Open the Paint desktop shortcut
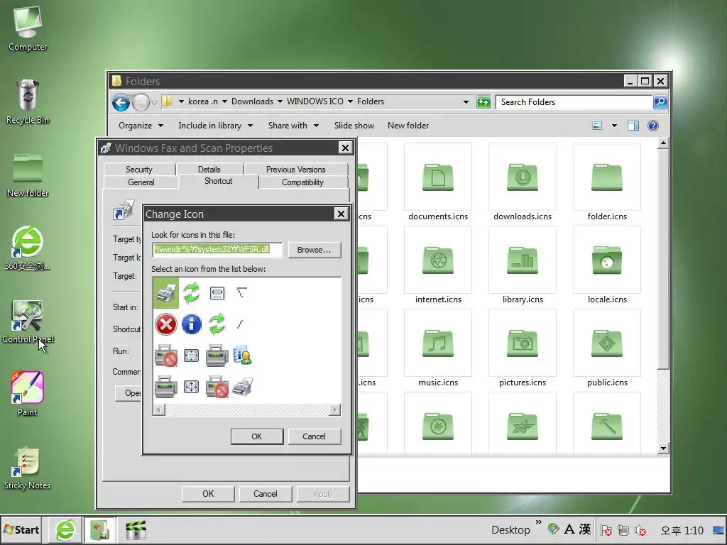This screenshot has width=727, height=545. tap(28, 394)
